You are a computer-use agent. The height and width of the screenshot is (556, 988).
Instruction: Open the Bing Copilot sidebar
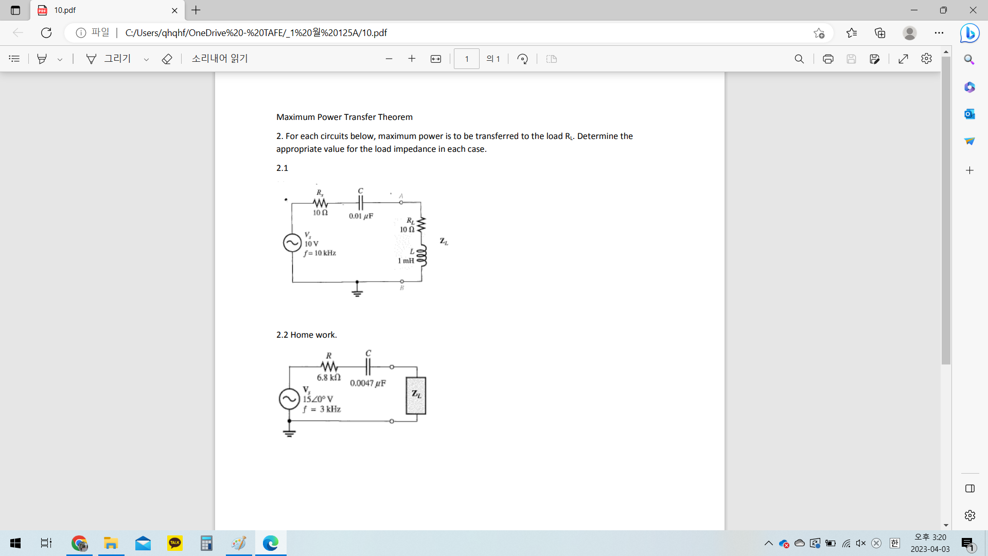pos(969,33)
